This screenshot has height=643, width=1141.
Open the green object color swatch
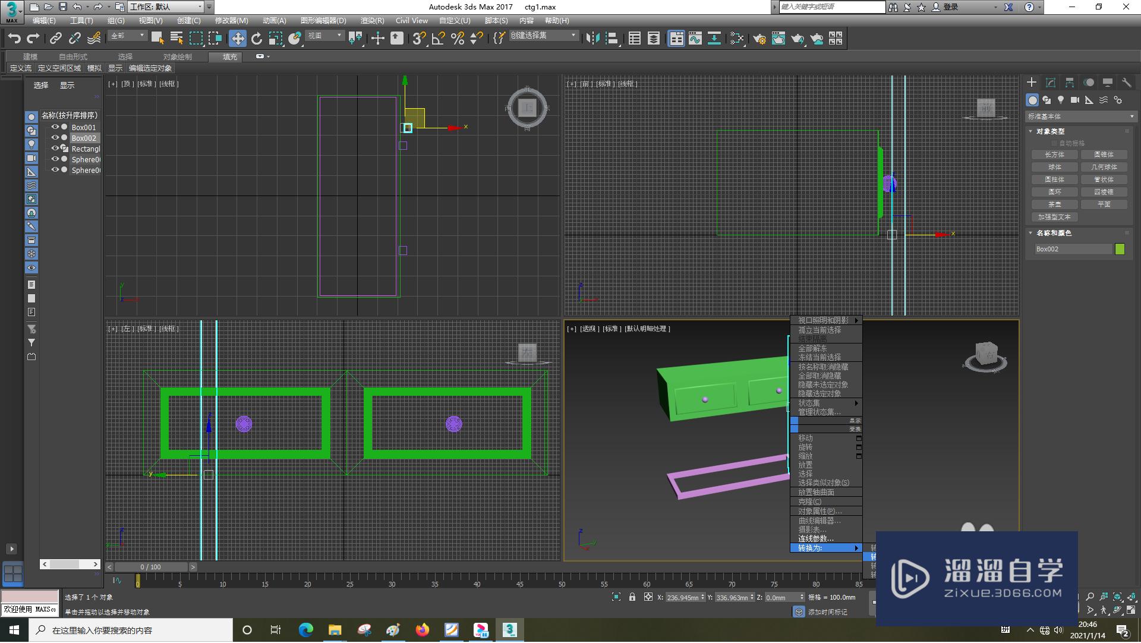1120,249
